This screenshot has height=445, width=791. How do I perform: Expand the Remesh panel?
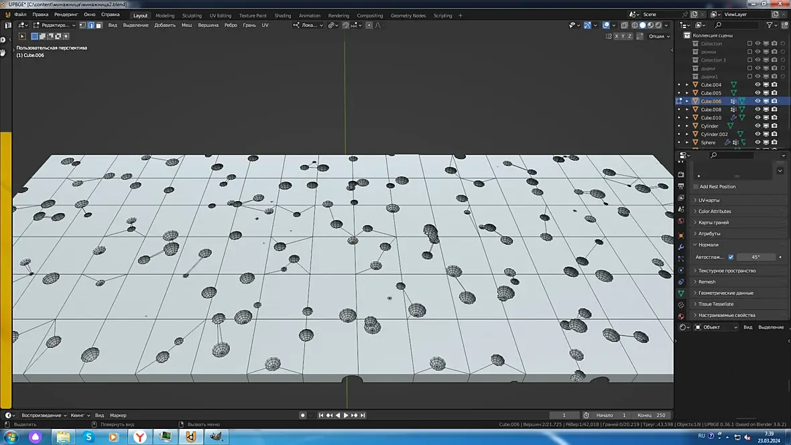(707, 282)
